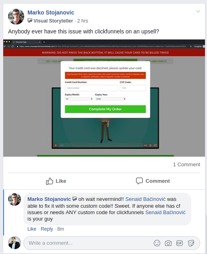This screenshot has height=254, width=207.
Task: Click the Comment speech bubble icon
Action: (139, 181)
